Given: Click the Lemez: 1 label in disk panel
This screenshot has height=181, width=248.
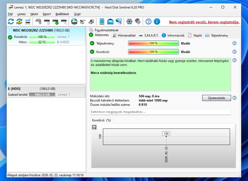Looking at the screenshot, I should [x=63, y=37].
